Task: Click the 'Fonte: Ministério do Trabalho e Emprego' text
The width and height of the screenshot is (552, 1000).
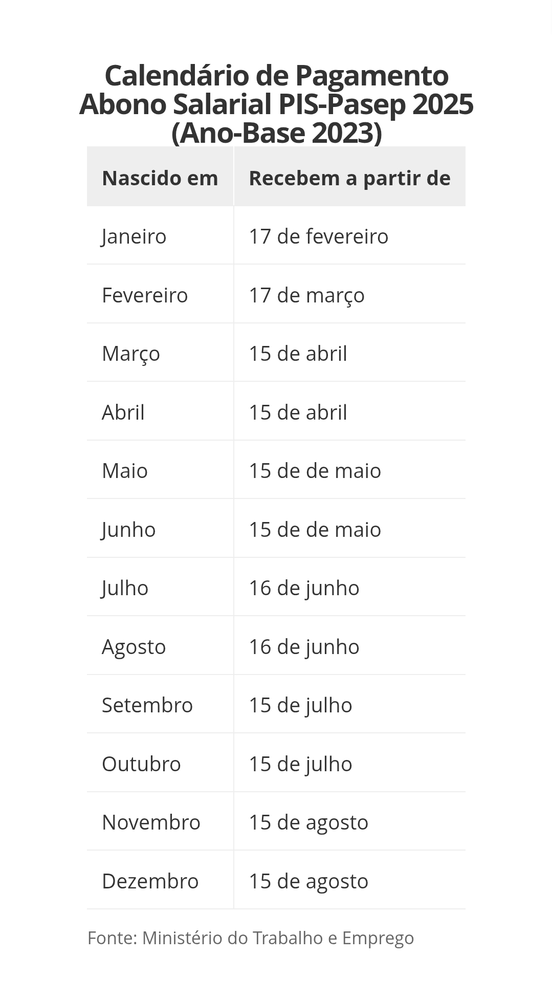Action: [x=251, y=938]
